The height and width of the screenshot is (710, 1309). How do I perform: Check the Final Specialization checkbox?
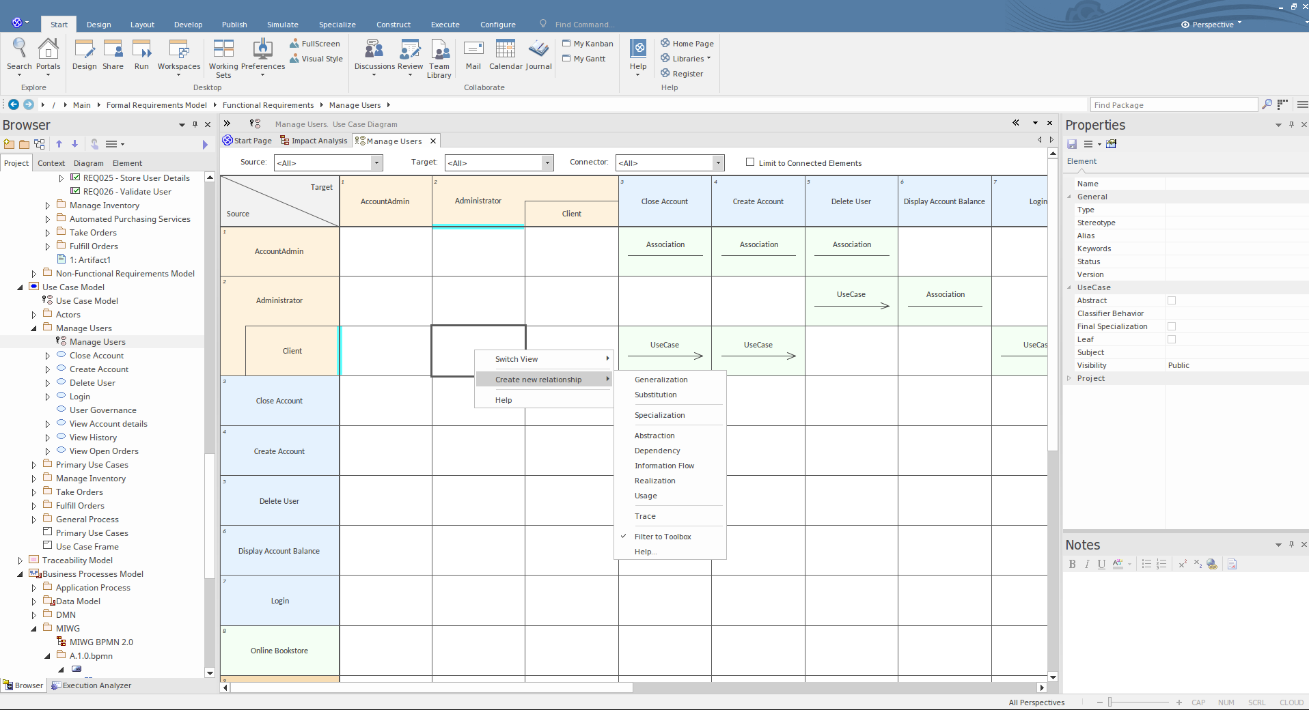pyautogui.click(x=1172, y=326)
